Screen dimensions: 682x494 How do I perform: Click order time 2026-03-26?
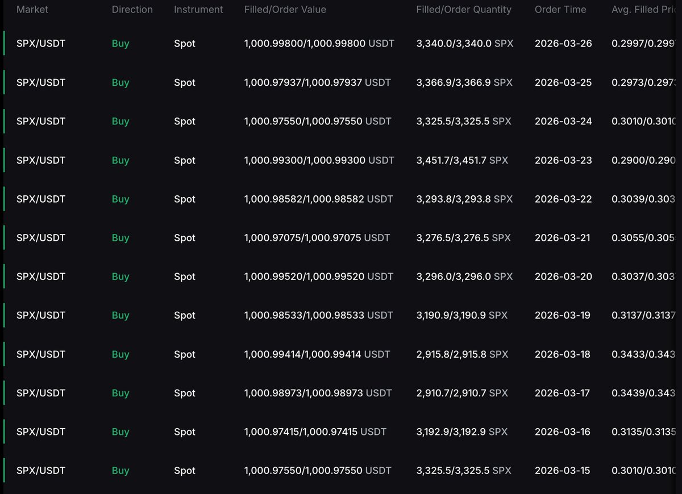(x=563, y=43)
